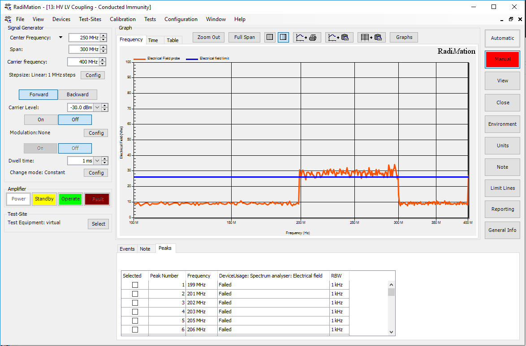526x346 pixels.
Task: Open Change mode Config
Action: [x=96, y=173]
